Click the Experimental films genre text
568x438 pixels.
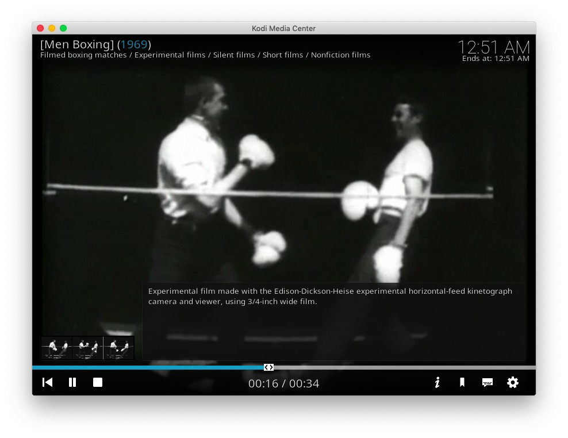(170, 55)
